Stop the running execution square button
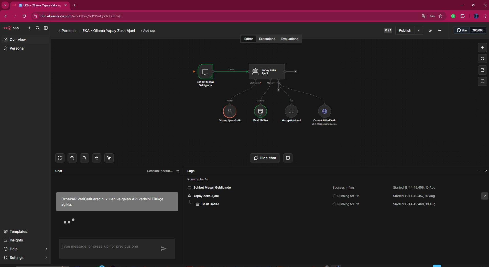The height and width of the screenshot is (267, 489). click(x=288, y=158)
